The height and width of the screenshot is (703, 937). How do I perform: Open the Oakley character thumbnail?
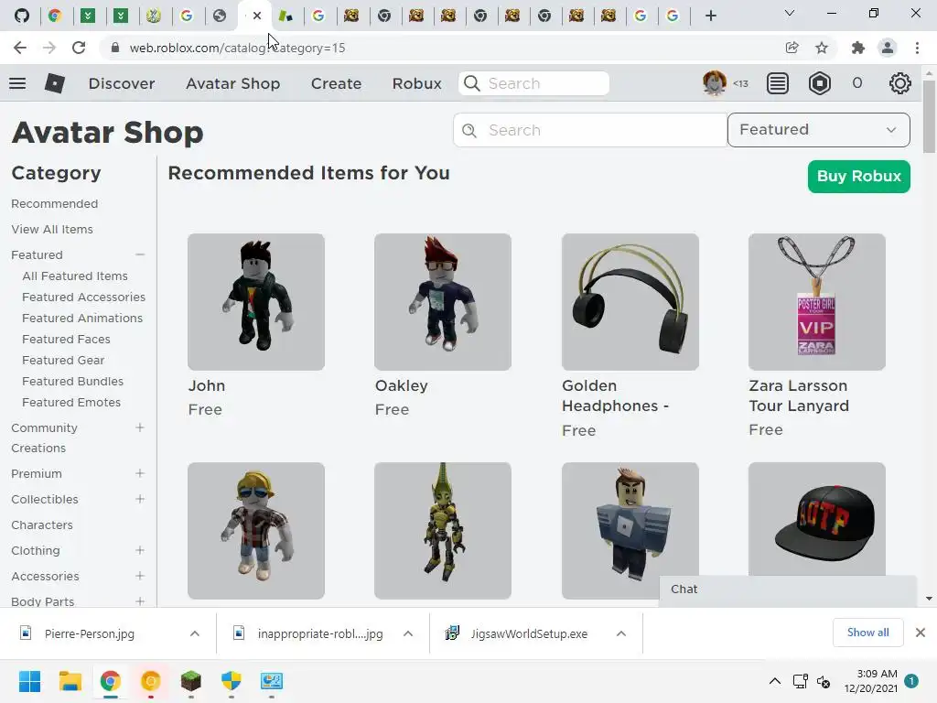pos(443,302)
